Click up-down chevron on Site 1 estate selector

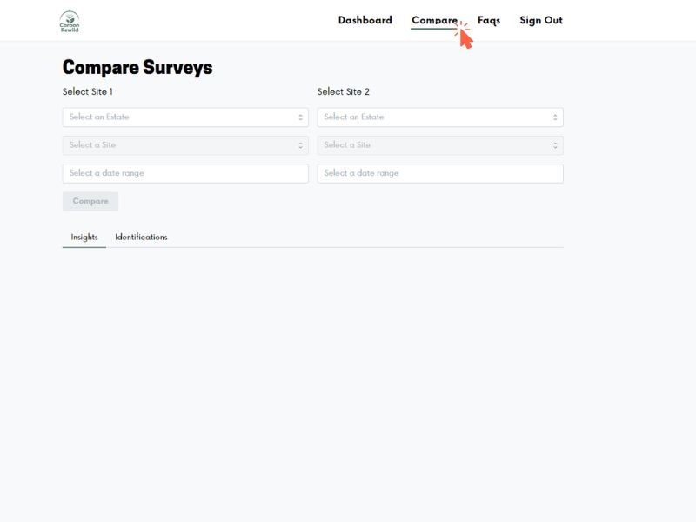tap(300, 117)
